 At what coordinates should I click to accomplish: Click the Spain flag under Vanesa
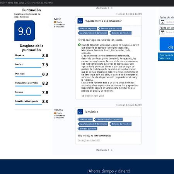[55, 113]
